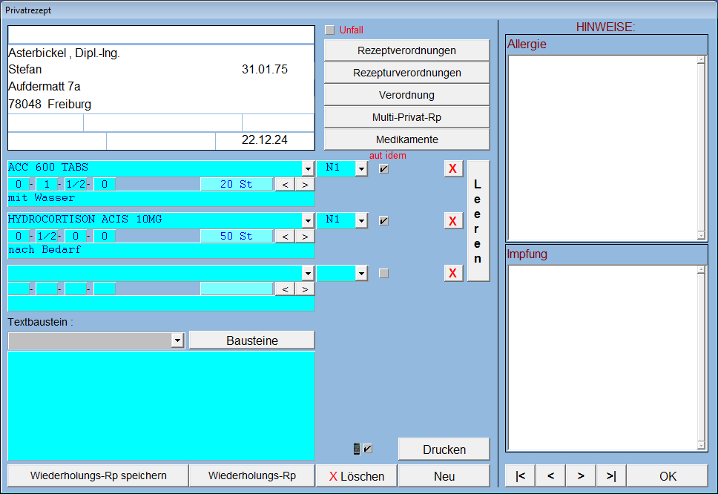Screen dimensions: 718x494
Task: Delete Hydrocortison Acis row via red X
Action: [x=453, y=220]
